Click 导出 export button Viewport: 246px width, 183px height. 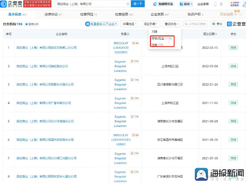pyautogui.click(x=217, y=24)
